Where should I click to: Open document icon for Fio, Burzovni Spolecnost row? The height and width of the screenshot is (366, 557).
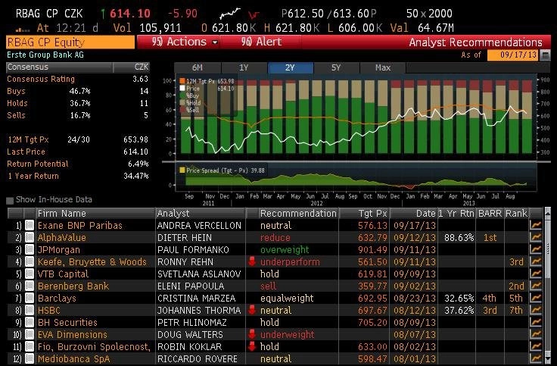tap(29, 346)
